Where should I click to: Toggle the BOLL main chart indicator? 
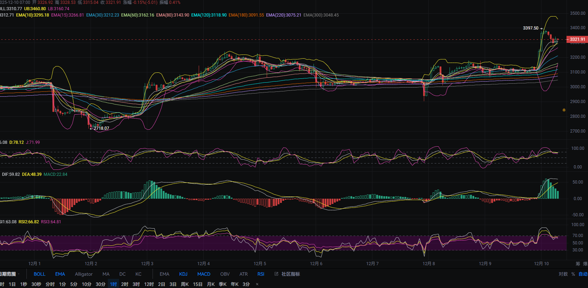pos(39,274)
